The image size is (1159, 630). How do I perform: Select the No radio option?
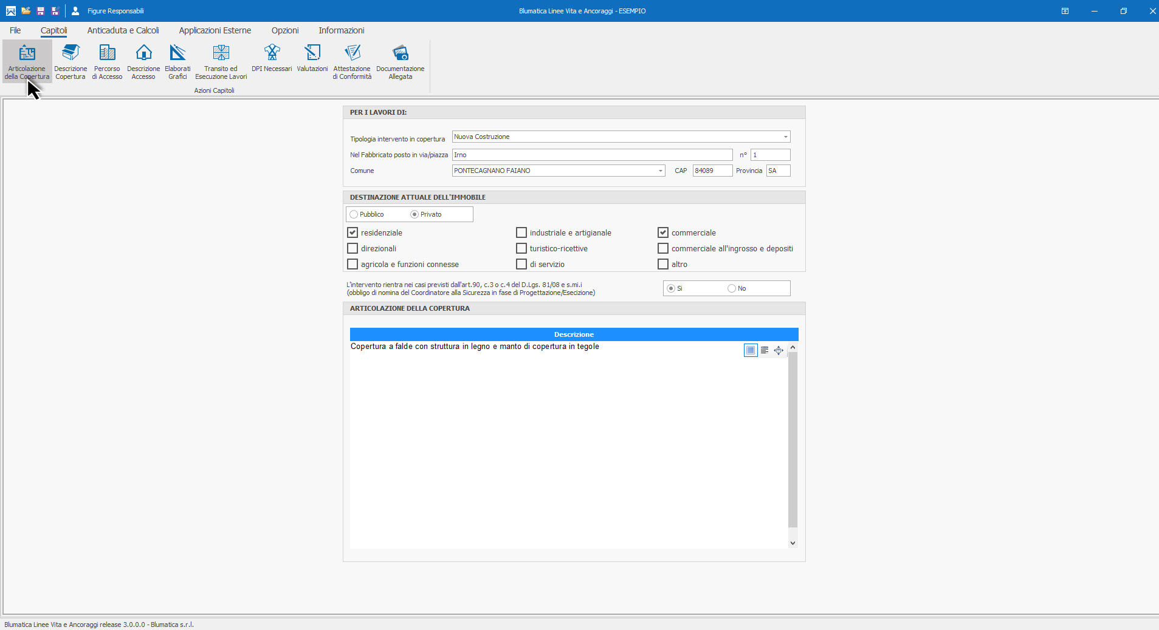coord(732,288)
